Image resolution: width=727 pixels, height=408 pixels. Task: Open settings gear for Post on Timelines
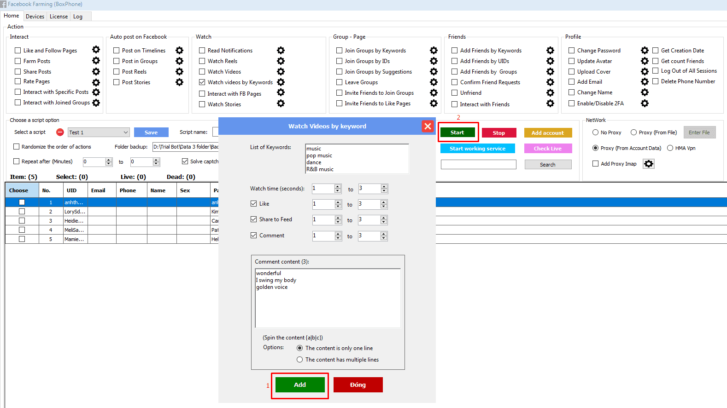point(179,50)
